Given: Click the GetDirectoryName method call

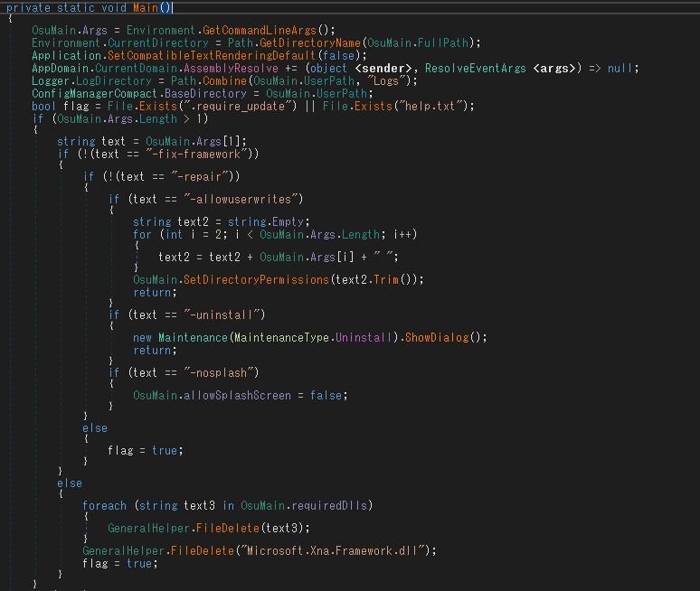Looking at the screenshot, I should point(310,42).
